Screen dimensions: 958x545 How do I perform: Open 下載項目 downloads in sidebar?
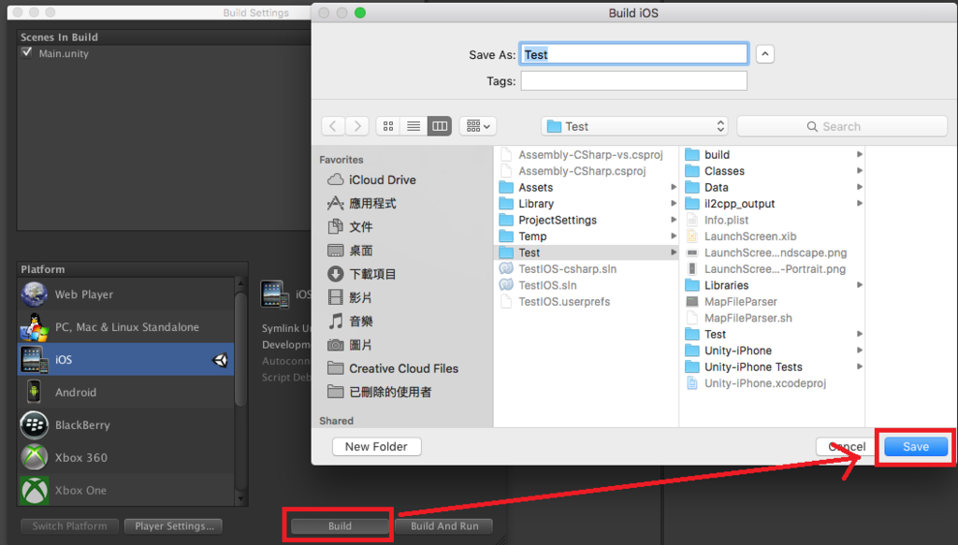(362, 274)
